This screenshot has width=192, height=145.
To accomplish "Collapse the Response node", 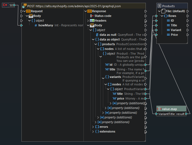I will point(86,11).
